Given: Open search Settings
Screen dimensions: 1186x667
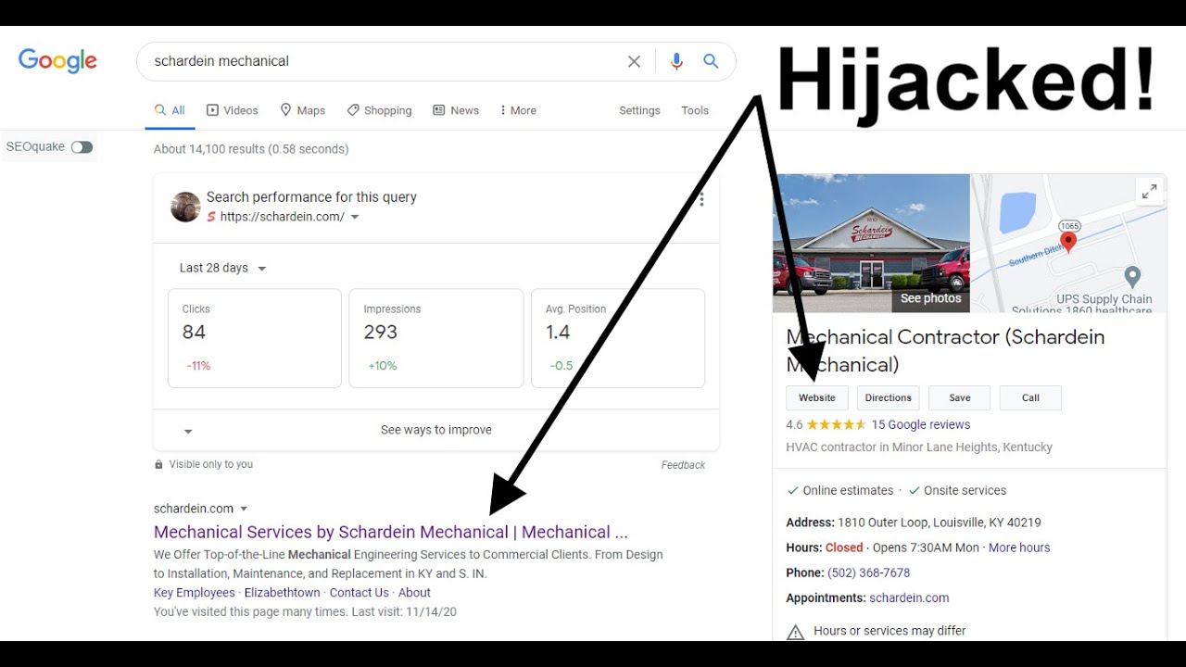Looking at the screenshot, I should [x=639, y=110].
